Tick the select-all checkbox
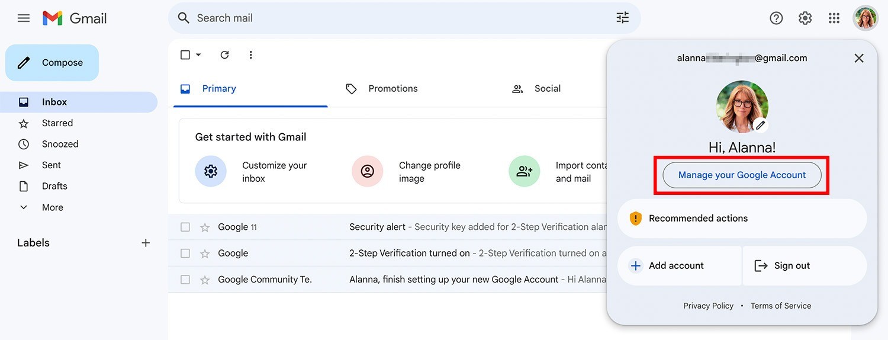The image size is (888, 340). [185, 55]
